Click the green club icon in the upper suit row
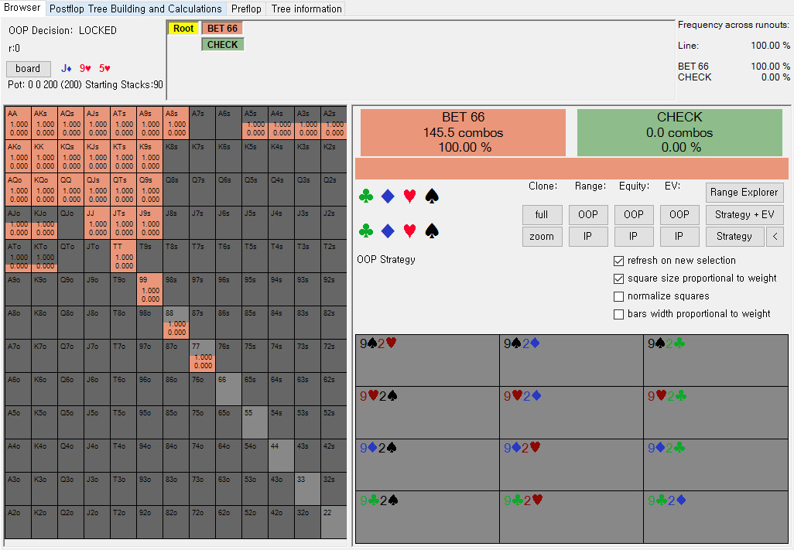The width and height of the screenshot is (794, 550). pyautogui.click(x=366, y=197)
